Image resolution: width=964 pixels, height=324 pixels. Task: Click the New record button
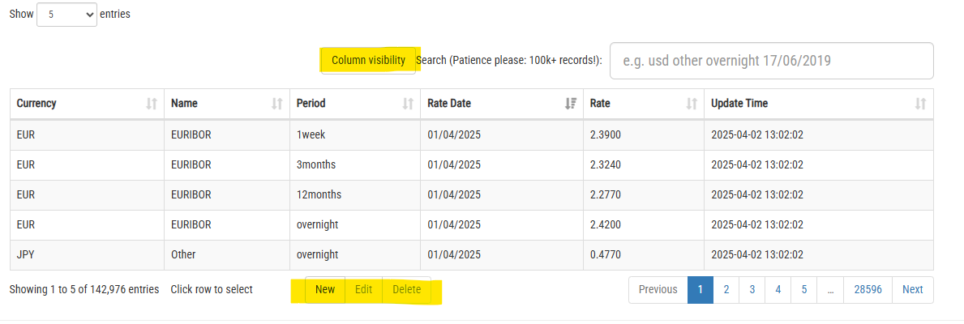tap(325, 290)
